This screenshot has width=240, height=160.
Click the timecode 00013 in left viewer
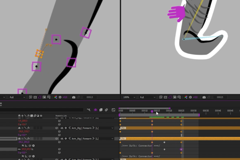[x=90, y=97]
